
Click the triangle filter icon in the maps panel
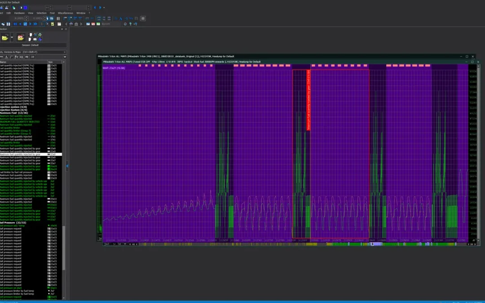pyautogui.click(x=6, y=57)
